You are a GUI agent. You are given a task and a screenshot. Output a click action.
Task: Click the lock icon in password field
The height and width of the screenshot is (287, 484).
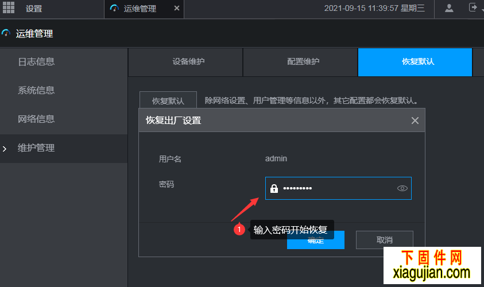[x=274, y=188]
